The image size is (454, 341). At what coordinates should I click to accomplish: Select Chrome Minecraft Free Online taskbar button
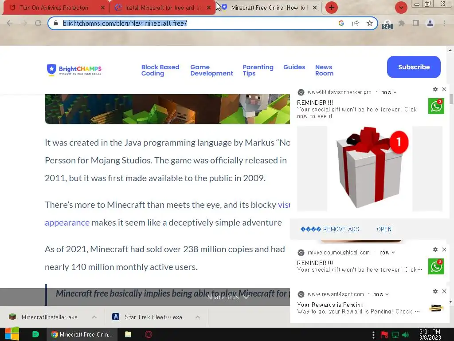(x=82, y=334)
